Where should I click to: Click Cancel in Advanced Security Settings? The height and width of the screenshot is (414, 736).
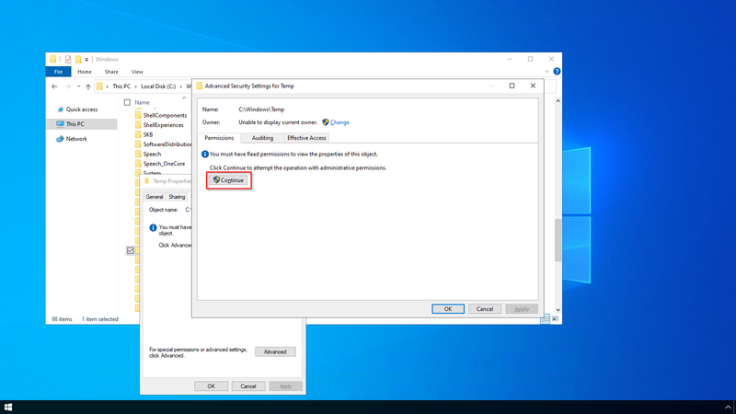[485, 309]
